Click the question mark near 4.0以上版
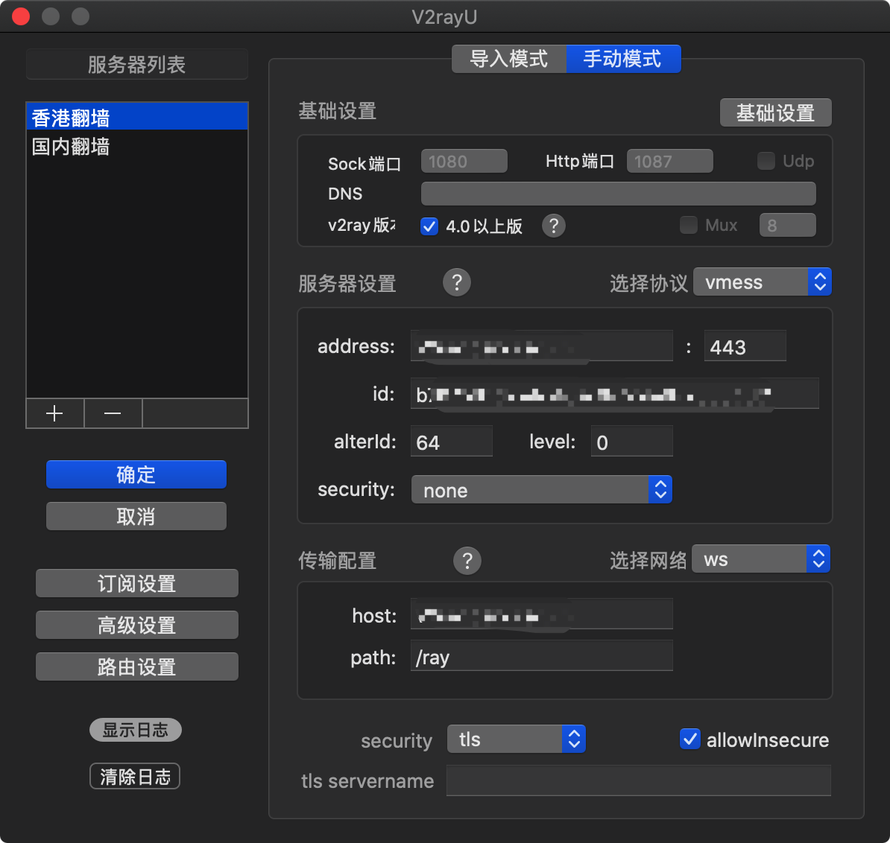Viewport: 890px width, 843px height. [x=554, y=226]
